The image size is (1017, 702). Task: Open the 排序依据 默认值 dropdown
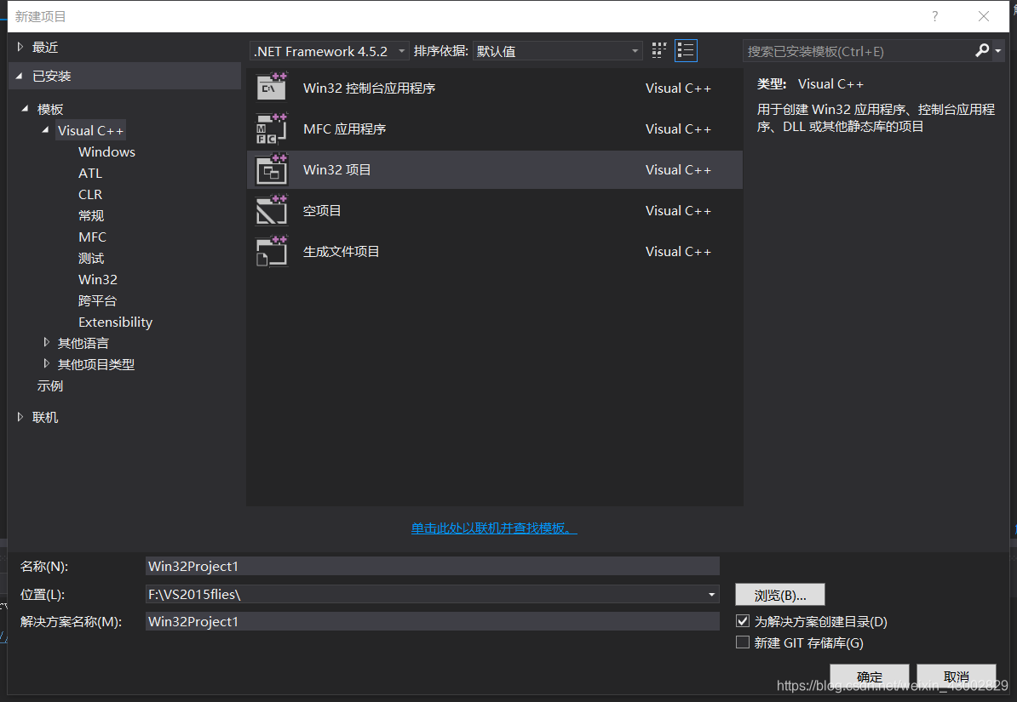pos(558,51)
